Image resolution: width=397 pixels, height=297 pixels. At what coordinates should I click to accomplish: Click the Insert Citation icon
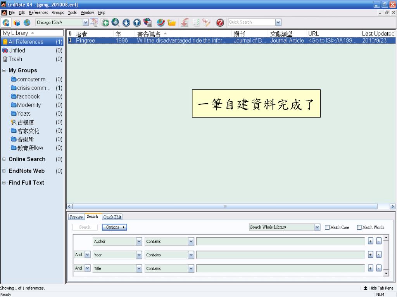185,22
